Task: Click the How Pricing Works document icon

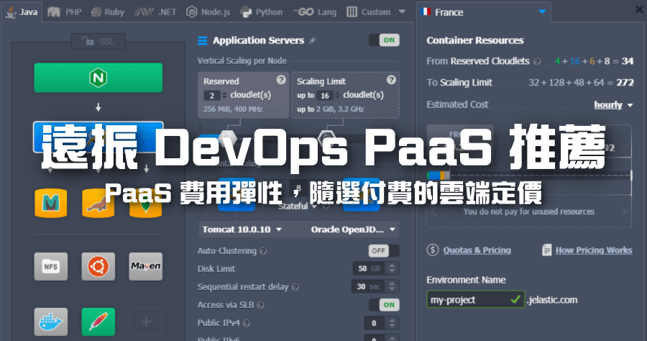Action: [x=547, y=250]
